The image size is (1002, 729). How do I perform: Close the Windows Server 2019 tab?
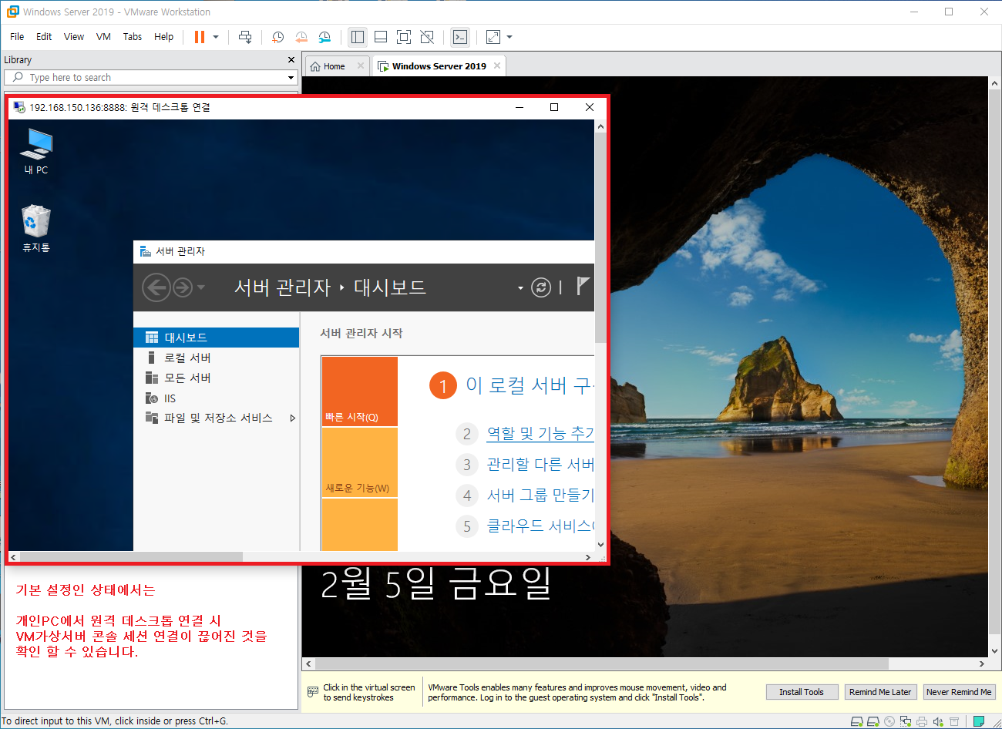pos(497,66)
